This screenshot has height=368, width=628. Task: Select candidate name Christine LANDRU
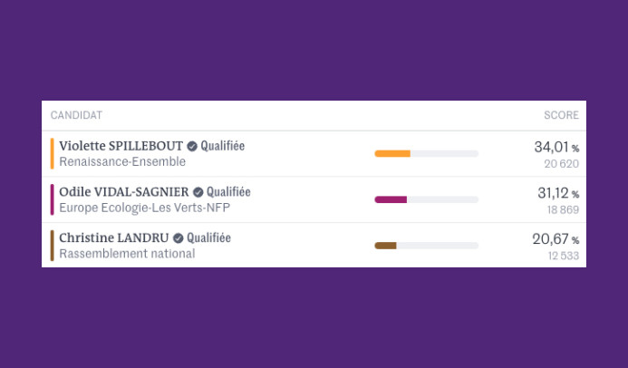click(114, 238)
